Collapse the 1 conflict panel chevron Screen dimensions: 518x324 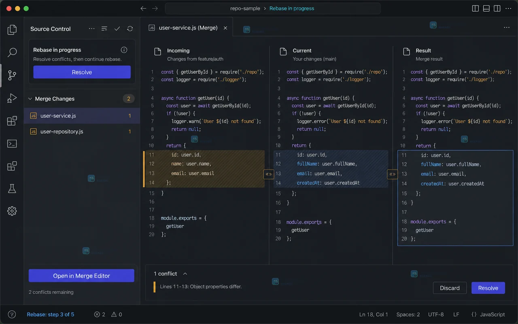(x=185, y=274)
